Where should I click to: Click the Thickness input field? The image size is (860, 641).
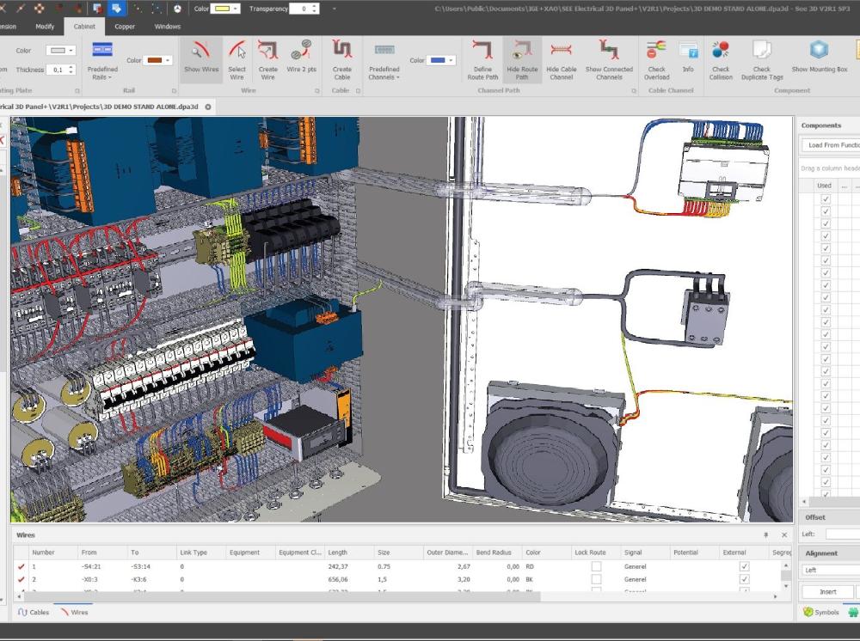point(57,70)
